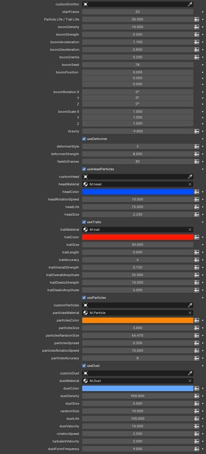The image size is (206, 454).
Task: Click the eyedropper icon for customHead
Action: [x=190, y=177]
